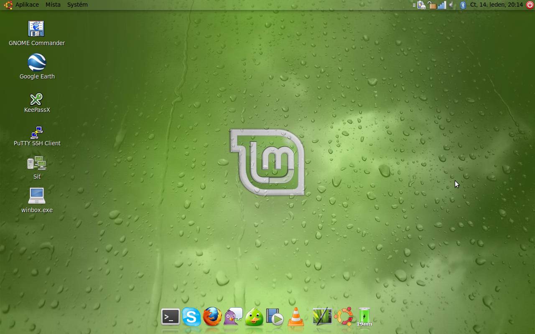Open the PuTTY SSH Client desktop icon
This screenshot has height=334, width=535.
(x=36, y=133)
